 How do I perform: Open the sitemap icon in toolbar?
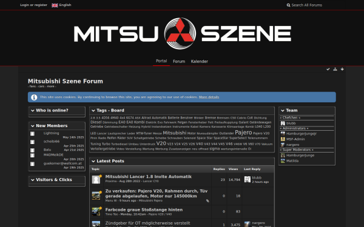(x=335, y=69)
